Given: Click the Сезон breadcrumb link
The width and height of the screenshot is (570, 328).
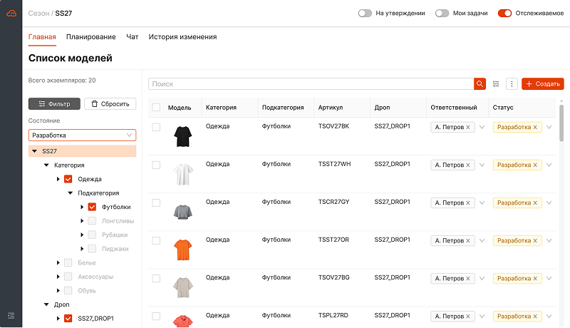Looking at the screenshot, I should tap(38, 14).
